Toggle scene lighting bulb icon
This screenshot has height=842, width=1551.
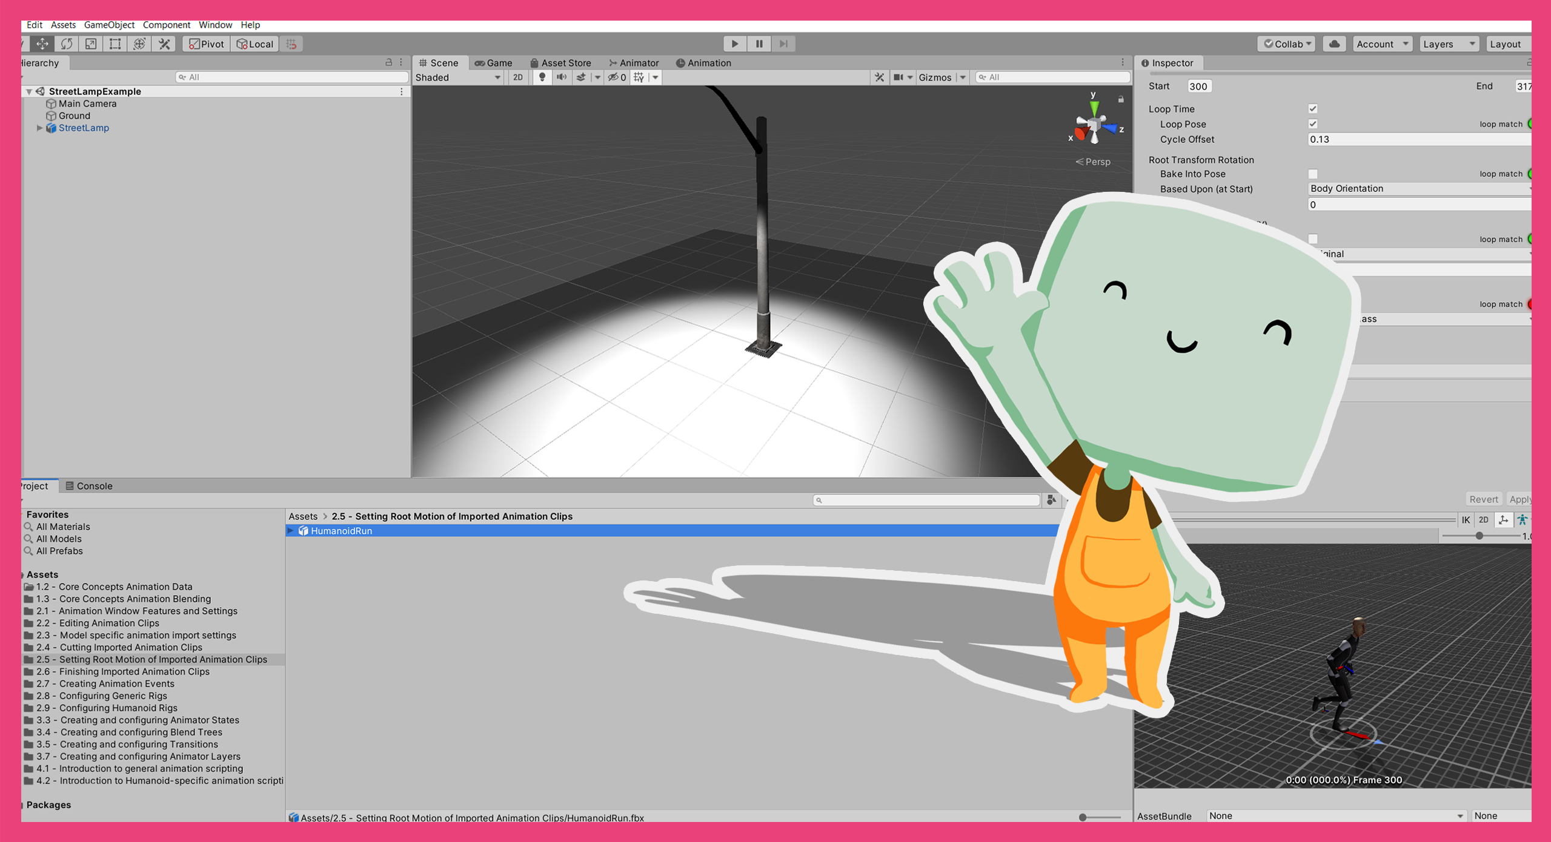542,77
